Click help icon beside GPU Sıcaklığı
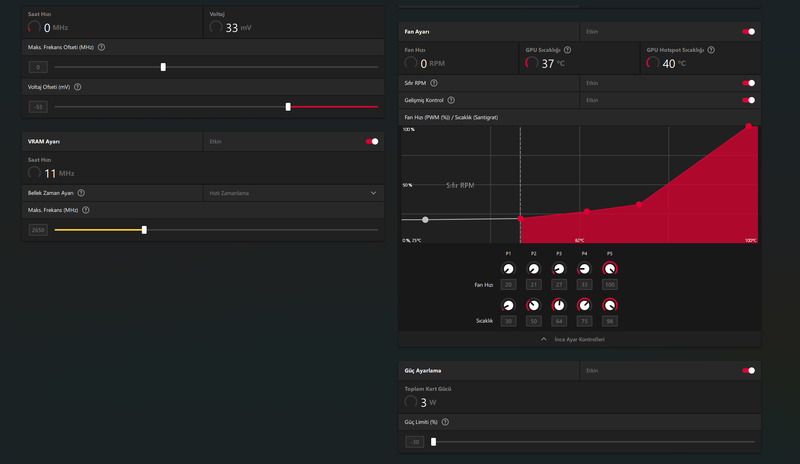Image resolution: width=800 pixels, height=464 pixels. (568, 50)
